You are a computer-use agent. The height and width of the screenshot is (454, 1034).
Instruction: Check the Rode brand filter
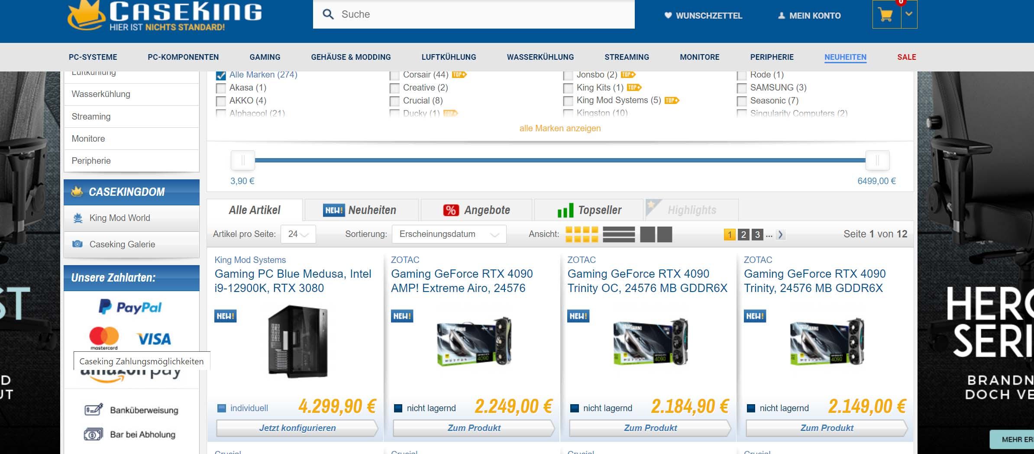[x=742, y=75]
